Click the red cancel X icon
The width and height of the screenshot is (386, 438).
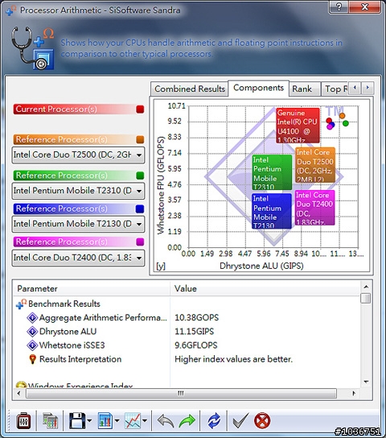[262, 420]
